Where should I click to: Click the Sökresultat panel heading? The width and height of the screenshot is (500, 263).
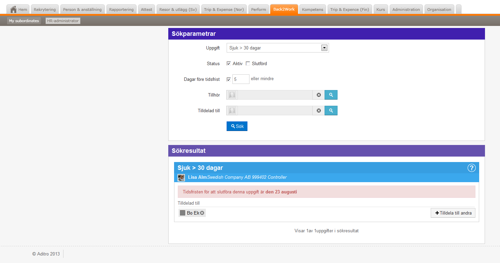tap(188, 151)
